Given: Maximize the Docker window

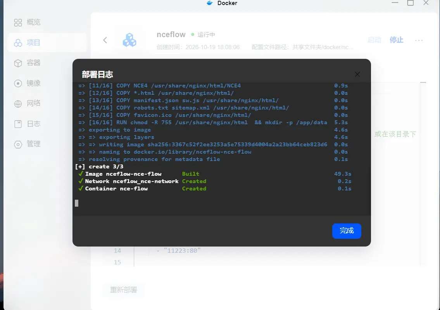Looking at the screenshot, I should click(411, 3).
